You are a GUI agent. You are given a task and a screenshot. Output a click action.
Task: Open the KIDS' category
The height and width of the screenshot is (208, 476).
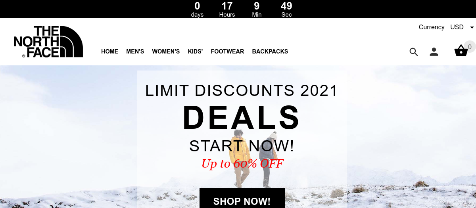[x=195, y=52]
